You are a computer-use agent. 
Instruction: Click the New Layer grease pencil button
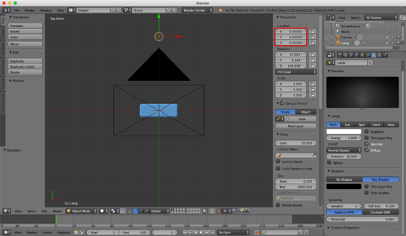click(x=296, y=126)
